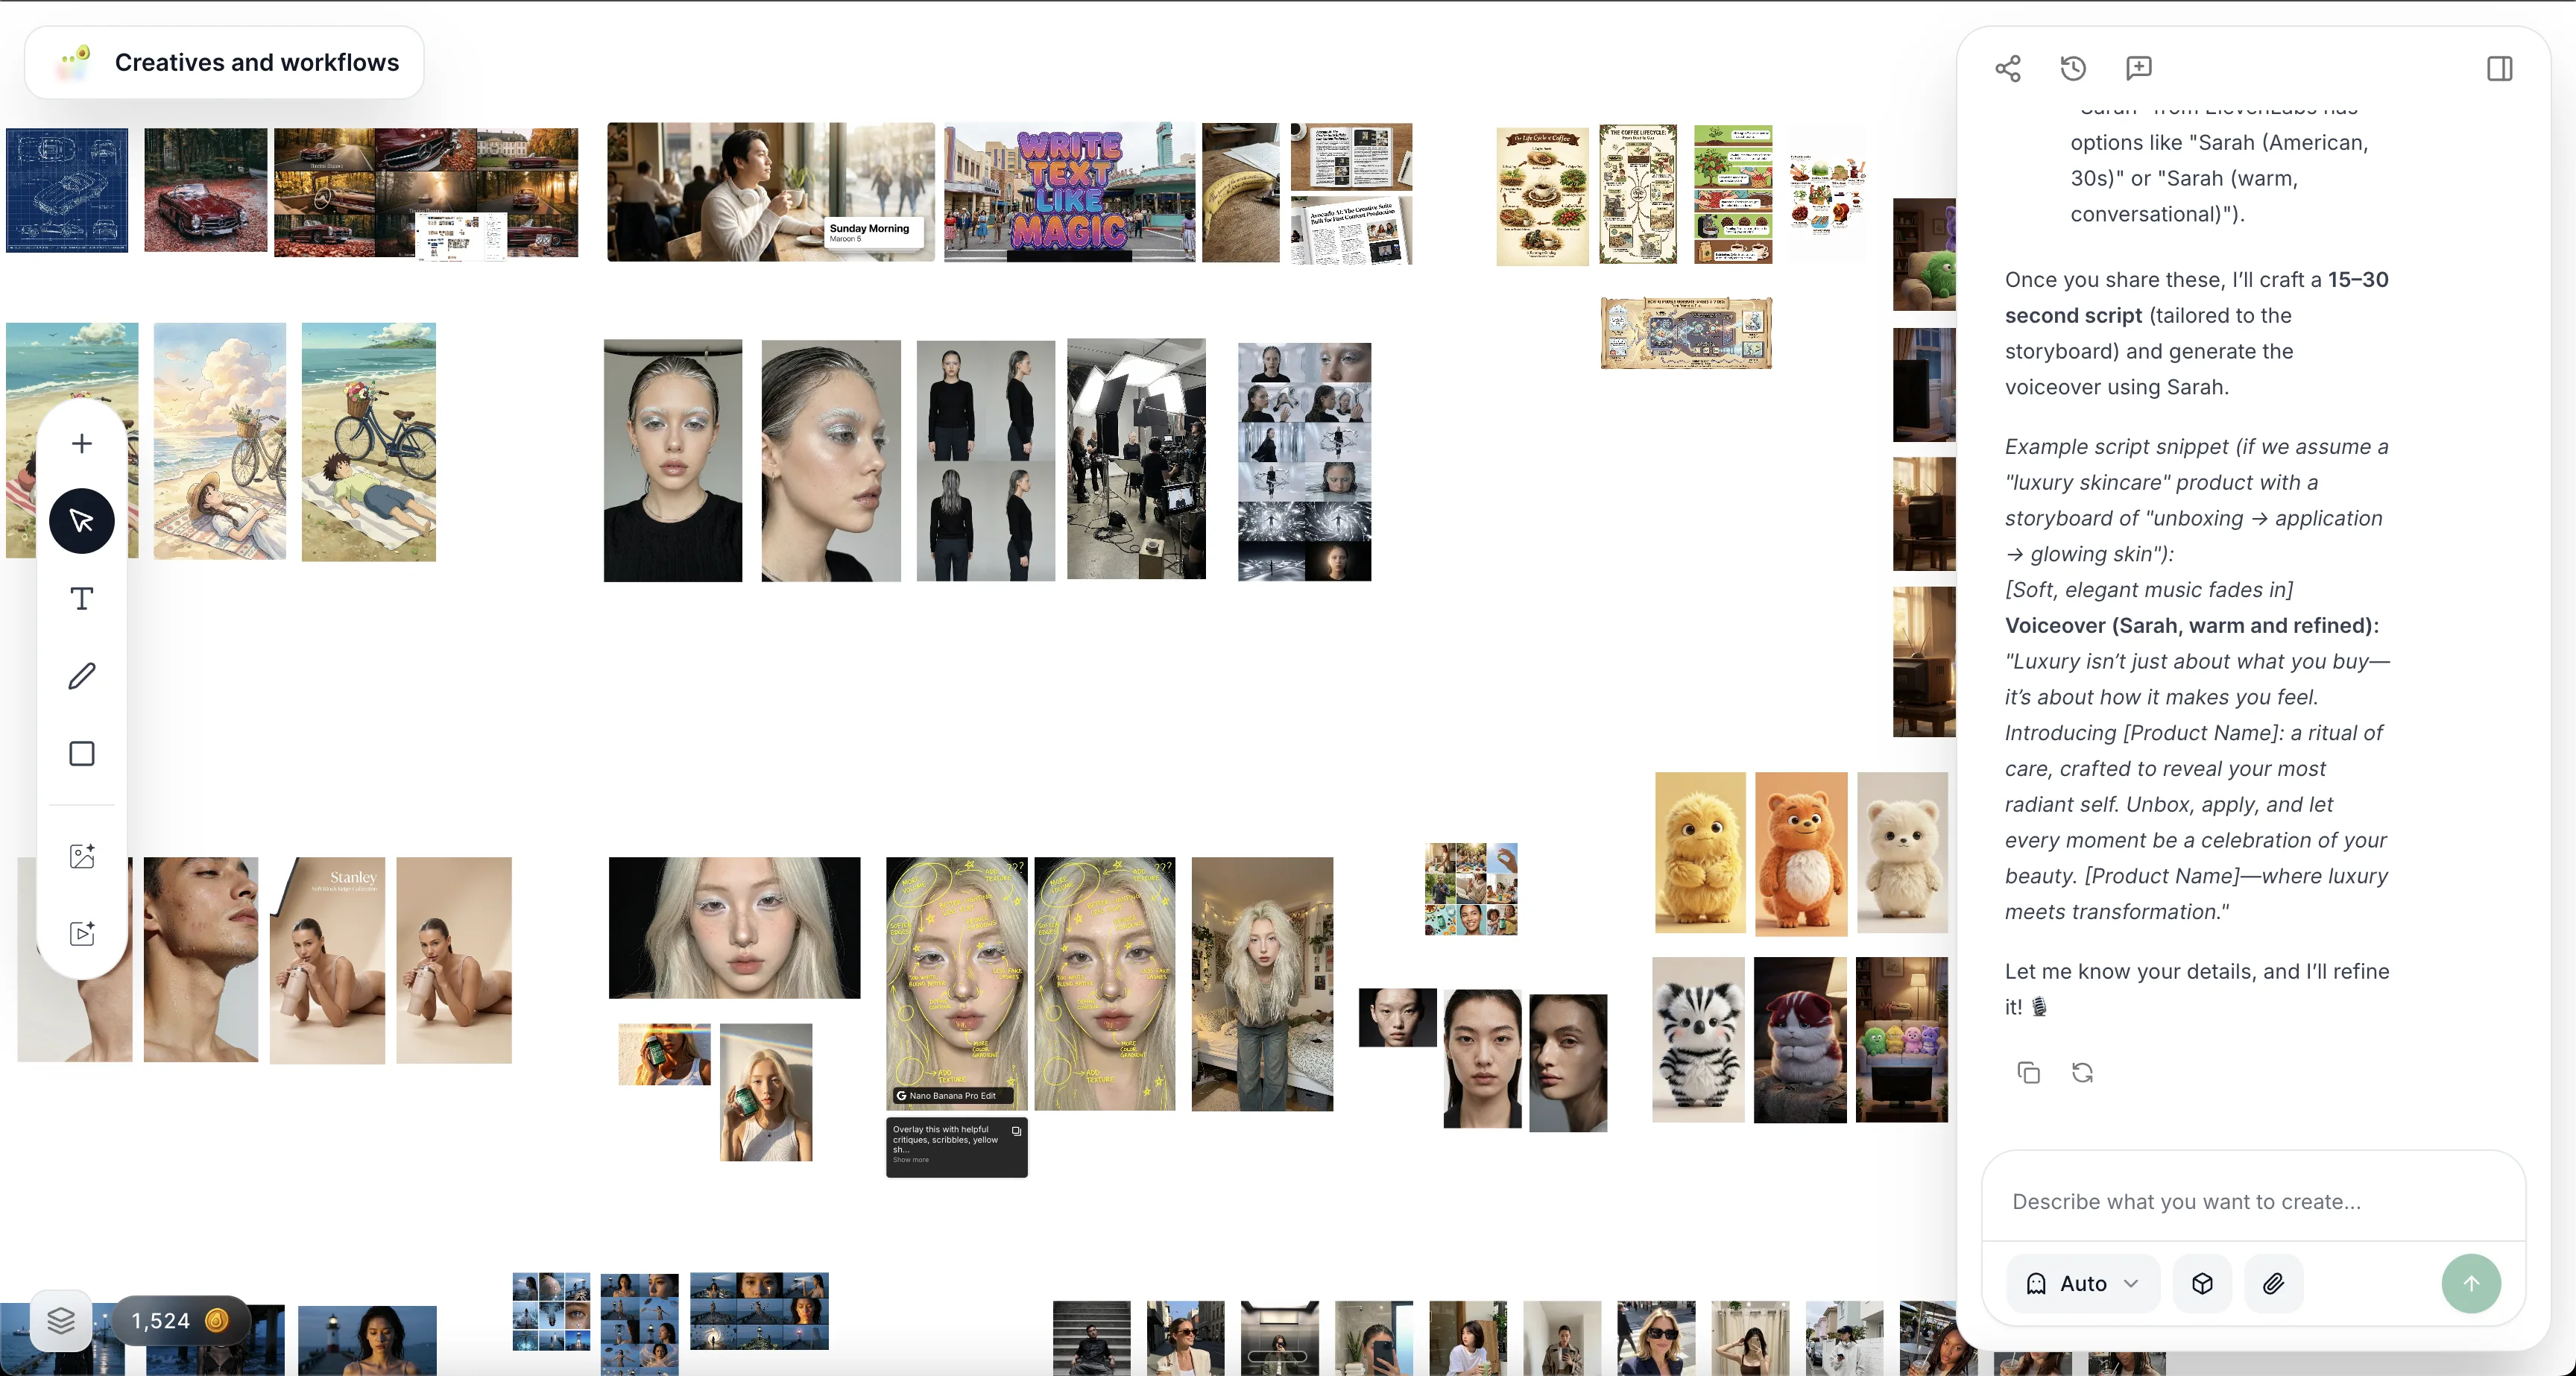The image size is (2576, 1376).
Task: Click the plus add tool in toolbar
Action: (82, 443)
